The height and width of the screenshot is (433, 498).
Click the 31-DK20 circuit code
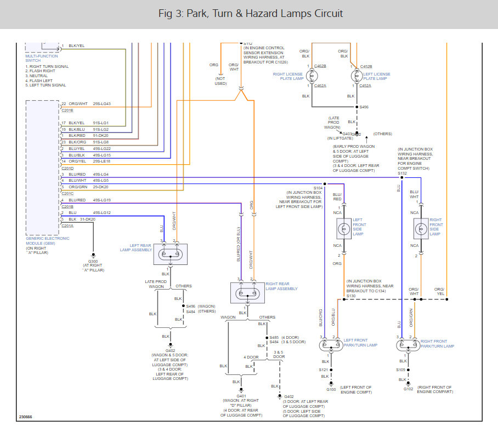[x=88, y=220]
